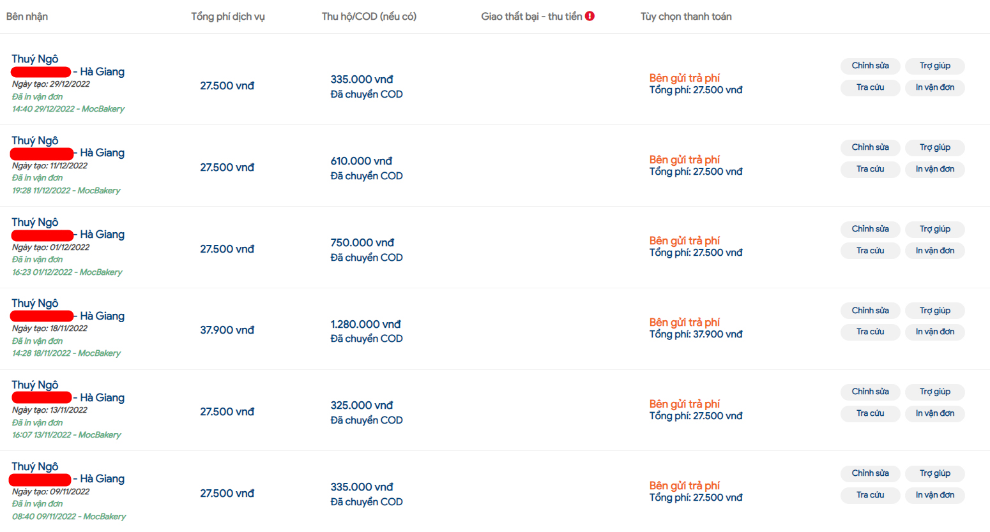The height and width of the screenshot is (532, 990).
Task: Click Trợ giúp for the 29/12/2022 order
Action: click(934, 66)
